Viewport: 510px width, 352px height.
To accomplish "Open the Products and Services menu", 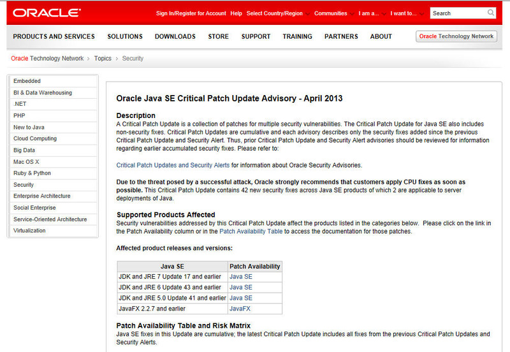I will coord(54,36).
